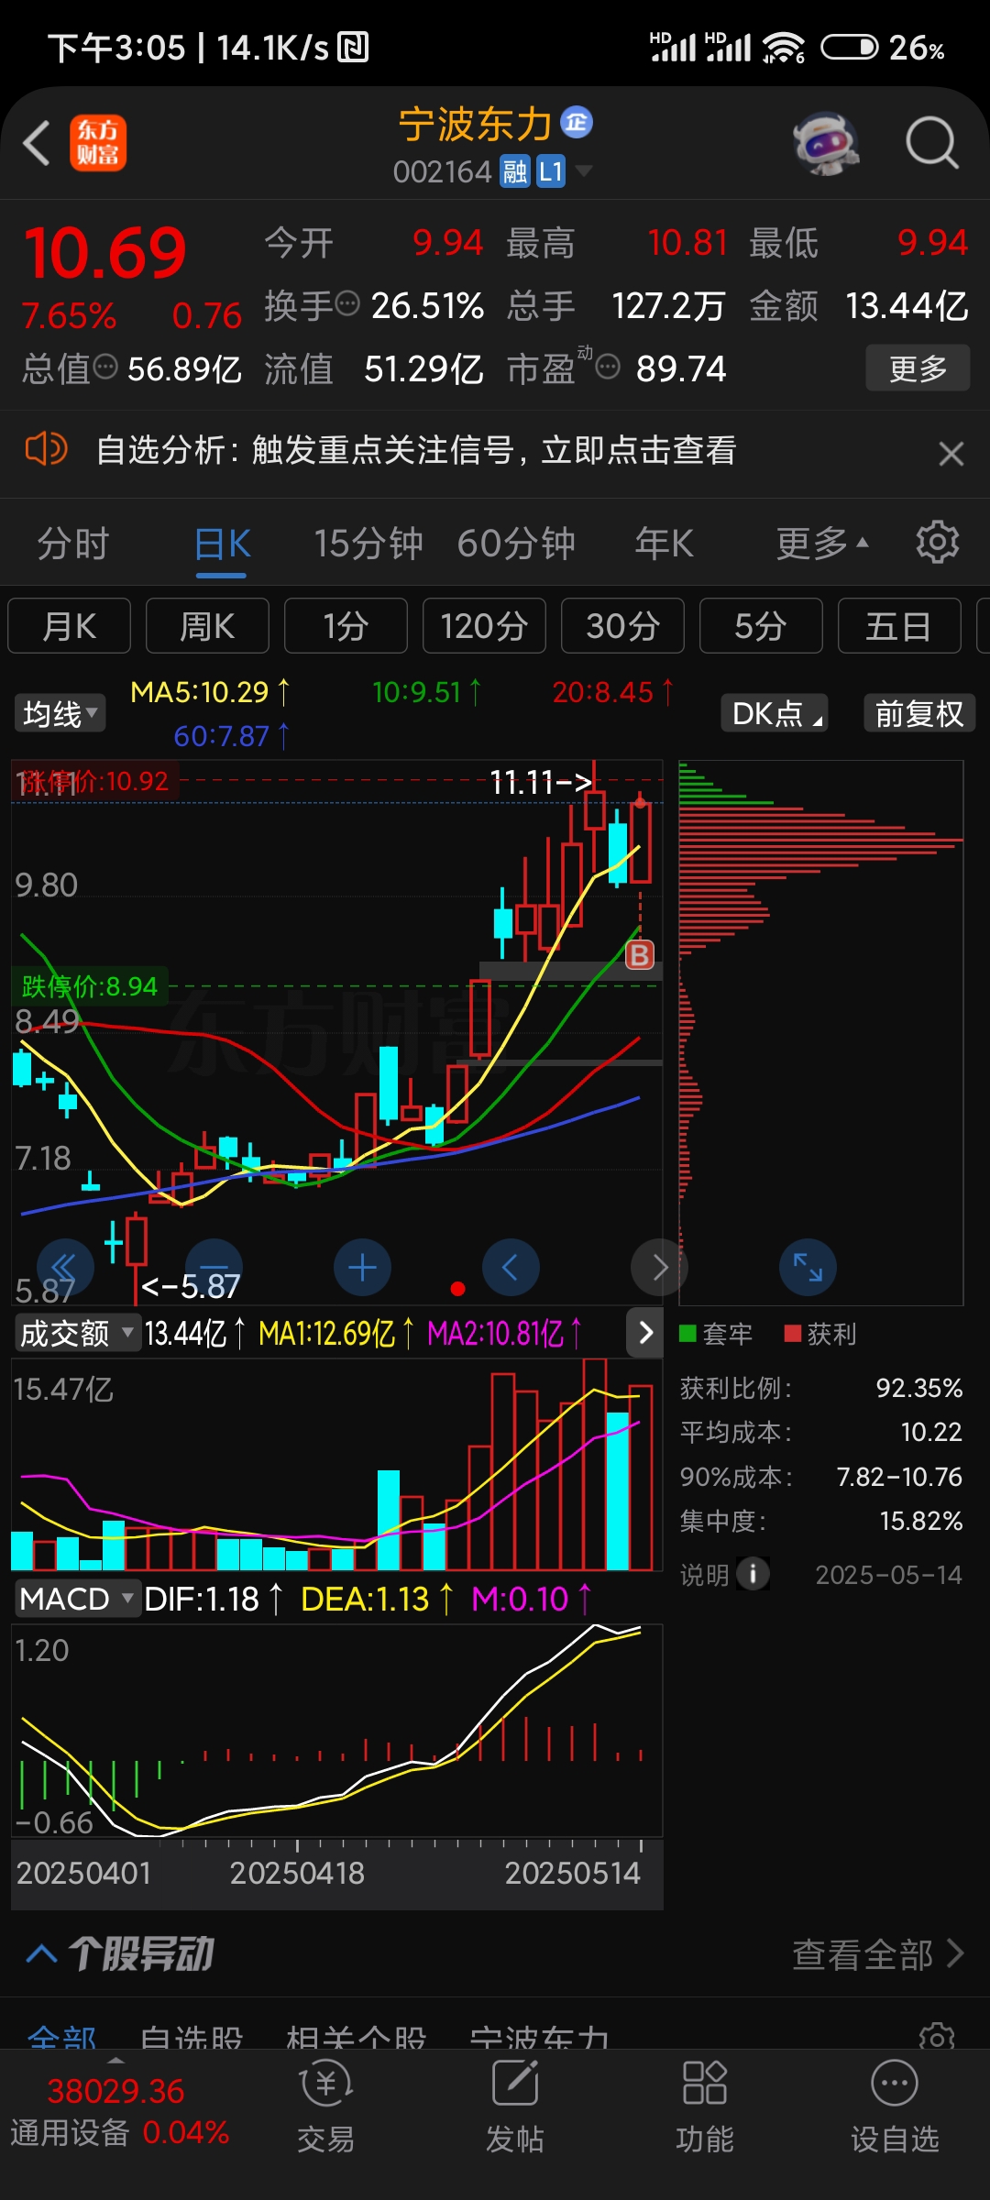The width and height of the screenshot is (990, 2200).
Task: Tap the battery indicator in status bar
Action: click(849, 47)
